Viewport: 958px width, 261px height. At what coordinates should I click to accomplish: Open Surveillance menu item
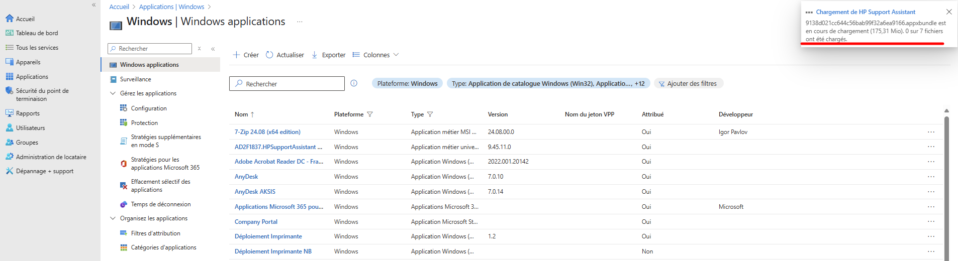point(135,79)
